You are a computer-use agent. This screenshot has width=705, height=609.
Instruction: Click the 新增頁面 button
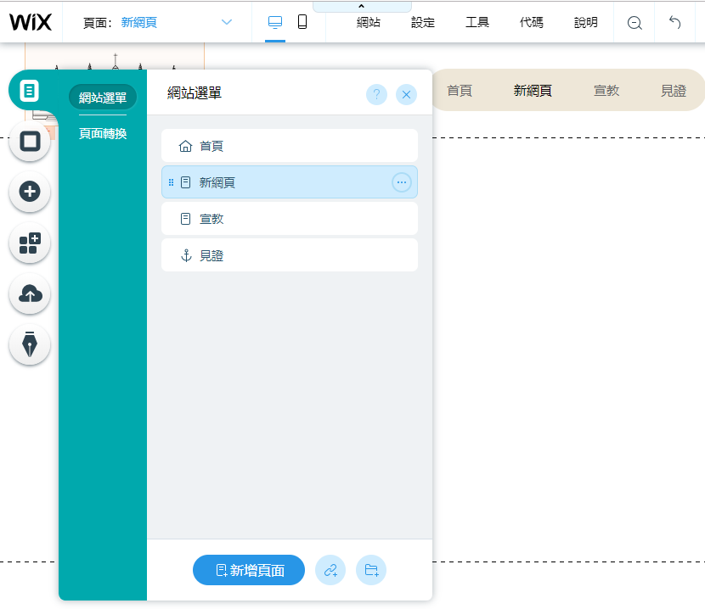(249, 570)
